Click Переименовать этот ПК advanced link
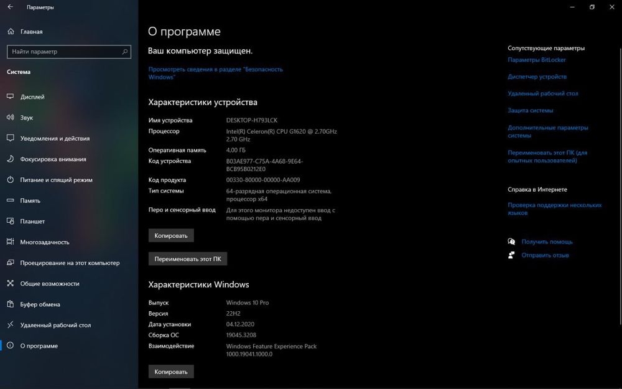 [547, 156]
